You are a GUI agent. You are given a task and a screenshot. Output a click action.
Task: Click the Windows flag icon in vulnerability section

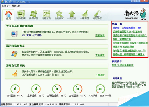[14, 54]
